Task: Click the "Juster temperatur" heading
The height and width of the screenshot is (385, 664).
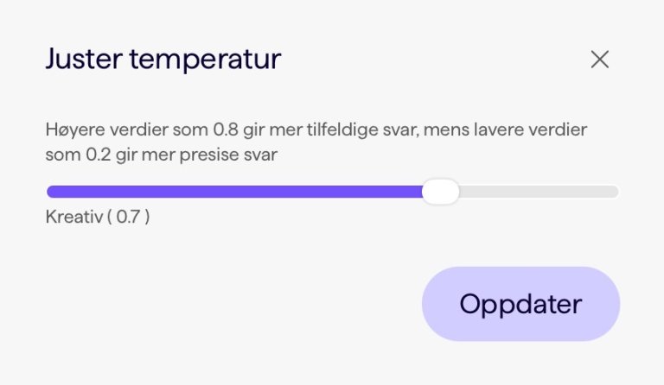Action: click(x=163, y=60)
